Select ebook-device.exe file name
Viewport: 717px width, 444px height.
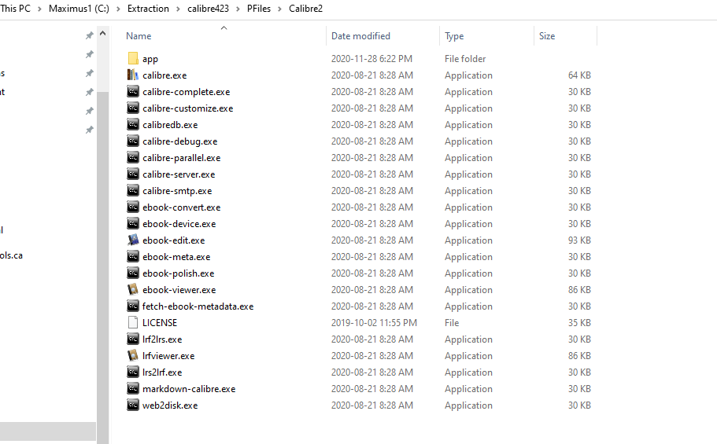179,223
